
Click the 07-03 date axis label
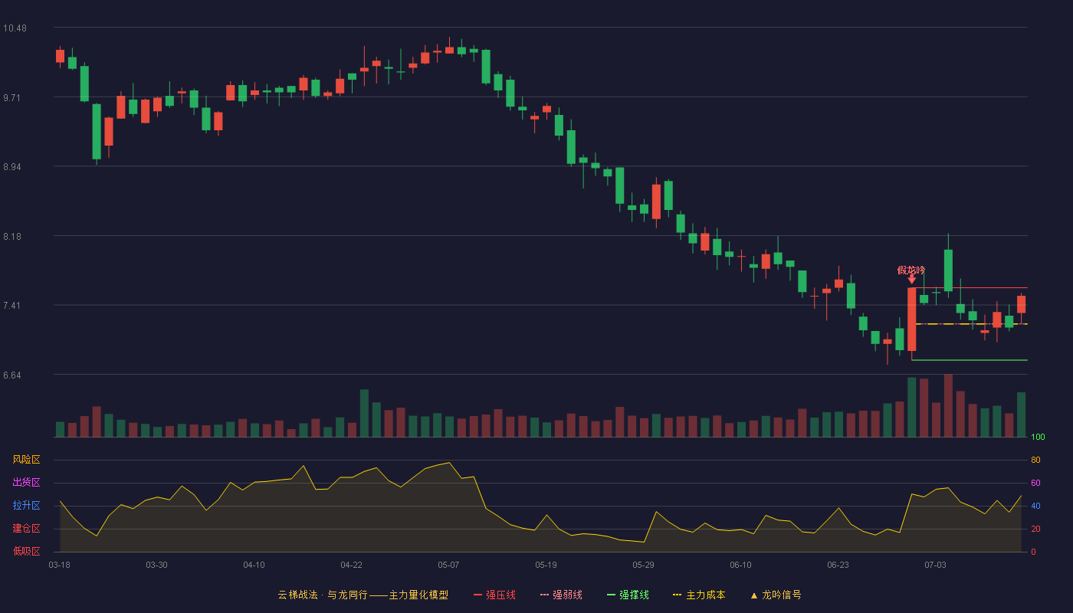[x=935, y=565]
